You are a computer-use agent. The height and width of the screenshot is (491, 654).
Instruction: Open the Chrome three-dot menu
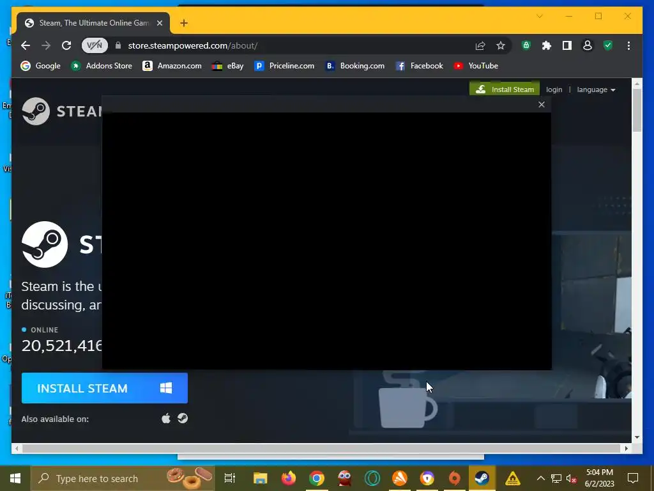click(x=628, y=45)
